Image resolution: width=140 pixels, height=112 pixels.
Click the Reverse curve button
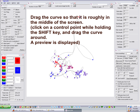(x=134, y=63)
